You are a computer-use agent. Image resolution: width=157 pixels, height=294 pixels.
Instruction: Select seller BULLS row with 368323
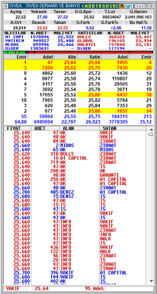(115, 37)
